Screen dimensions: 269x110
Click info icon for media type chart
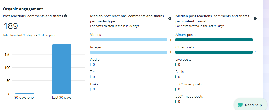[170, 19]
